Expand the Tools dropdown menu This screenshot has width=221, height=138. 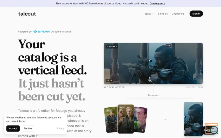click(x=149, y=14)
